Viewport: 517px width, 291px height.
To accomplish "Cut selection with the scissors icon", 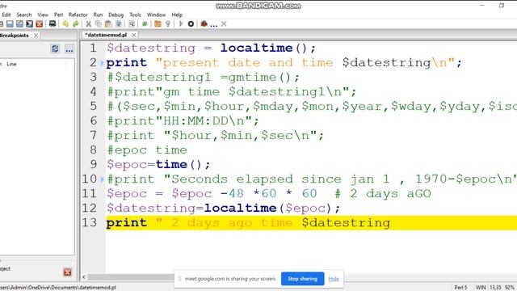I will click(88, 23).
